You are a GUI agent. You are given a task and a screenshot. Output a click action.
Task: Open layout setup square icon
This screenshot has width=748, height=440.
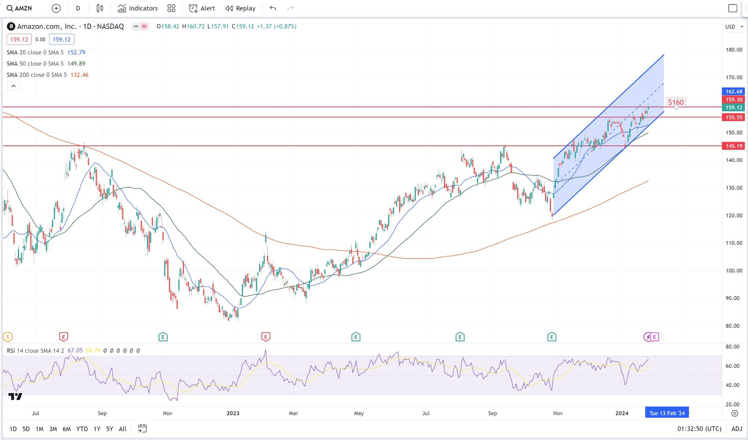(x=733, y=8)
